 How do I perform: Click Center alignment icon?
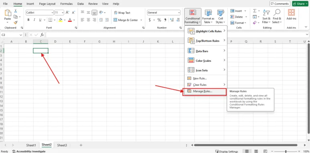[88, 20]
